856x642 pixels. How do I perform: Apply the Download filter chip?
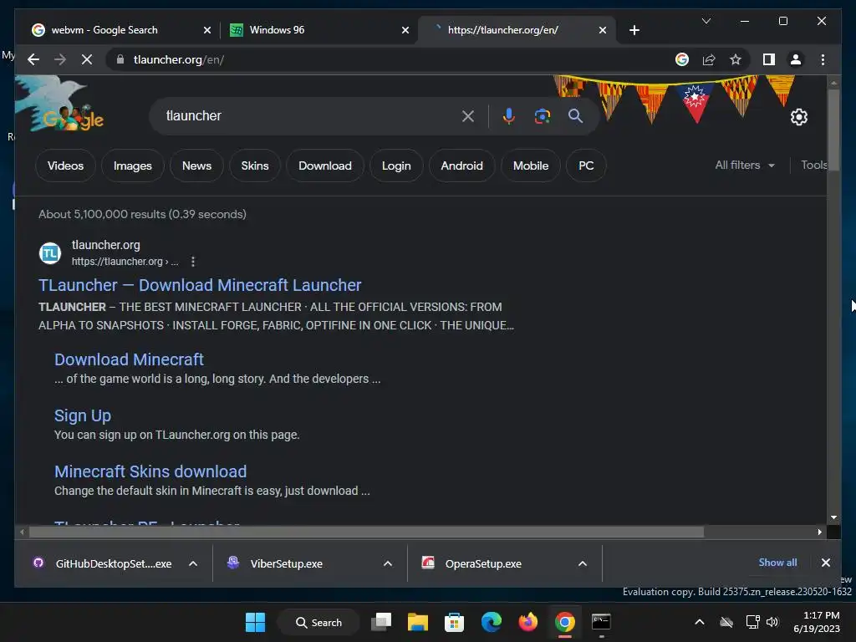click(x=325, y=166)
